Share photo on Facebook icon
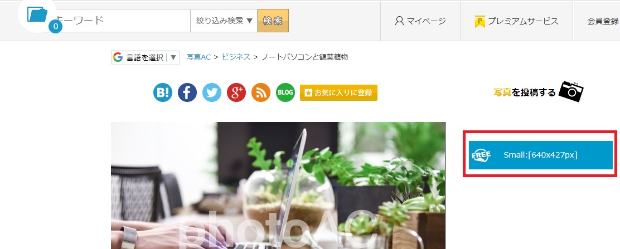Viewport: 620px width, 249px height. tap(187, 92)
